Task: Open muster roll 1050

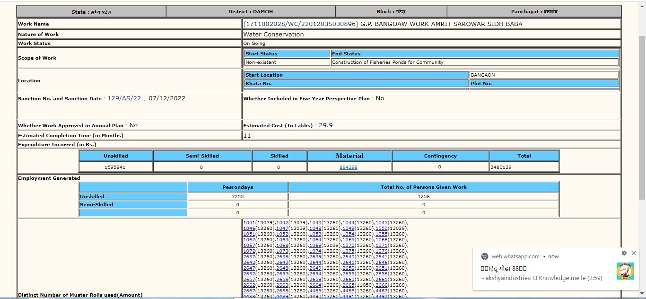Action: [382, 229]
